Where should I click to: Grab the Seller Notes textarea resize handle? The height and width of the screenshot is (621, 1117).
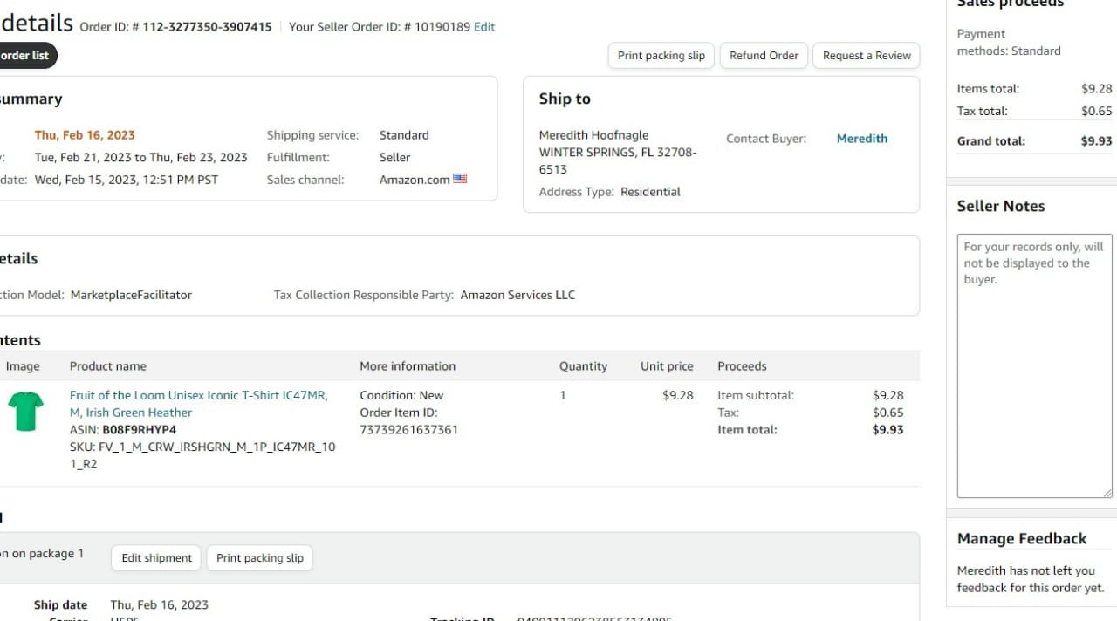tap(1108, 493)
